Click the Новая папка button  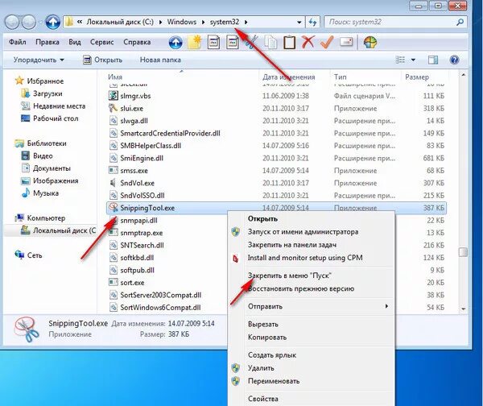(x=160, y=60)
